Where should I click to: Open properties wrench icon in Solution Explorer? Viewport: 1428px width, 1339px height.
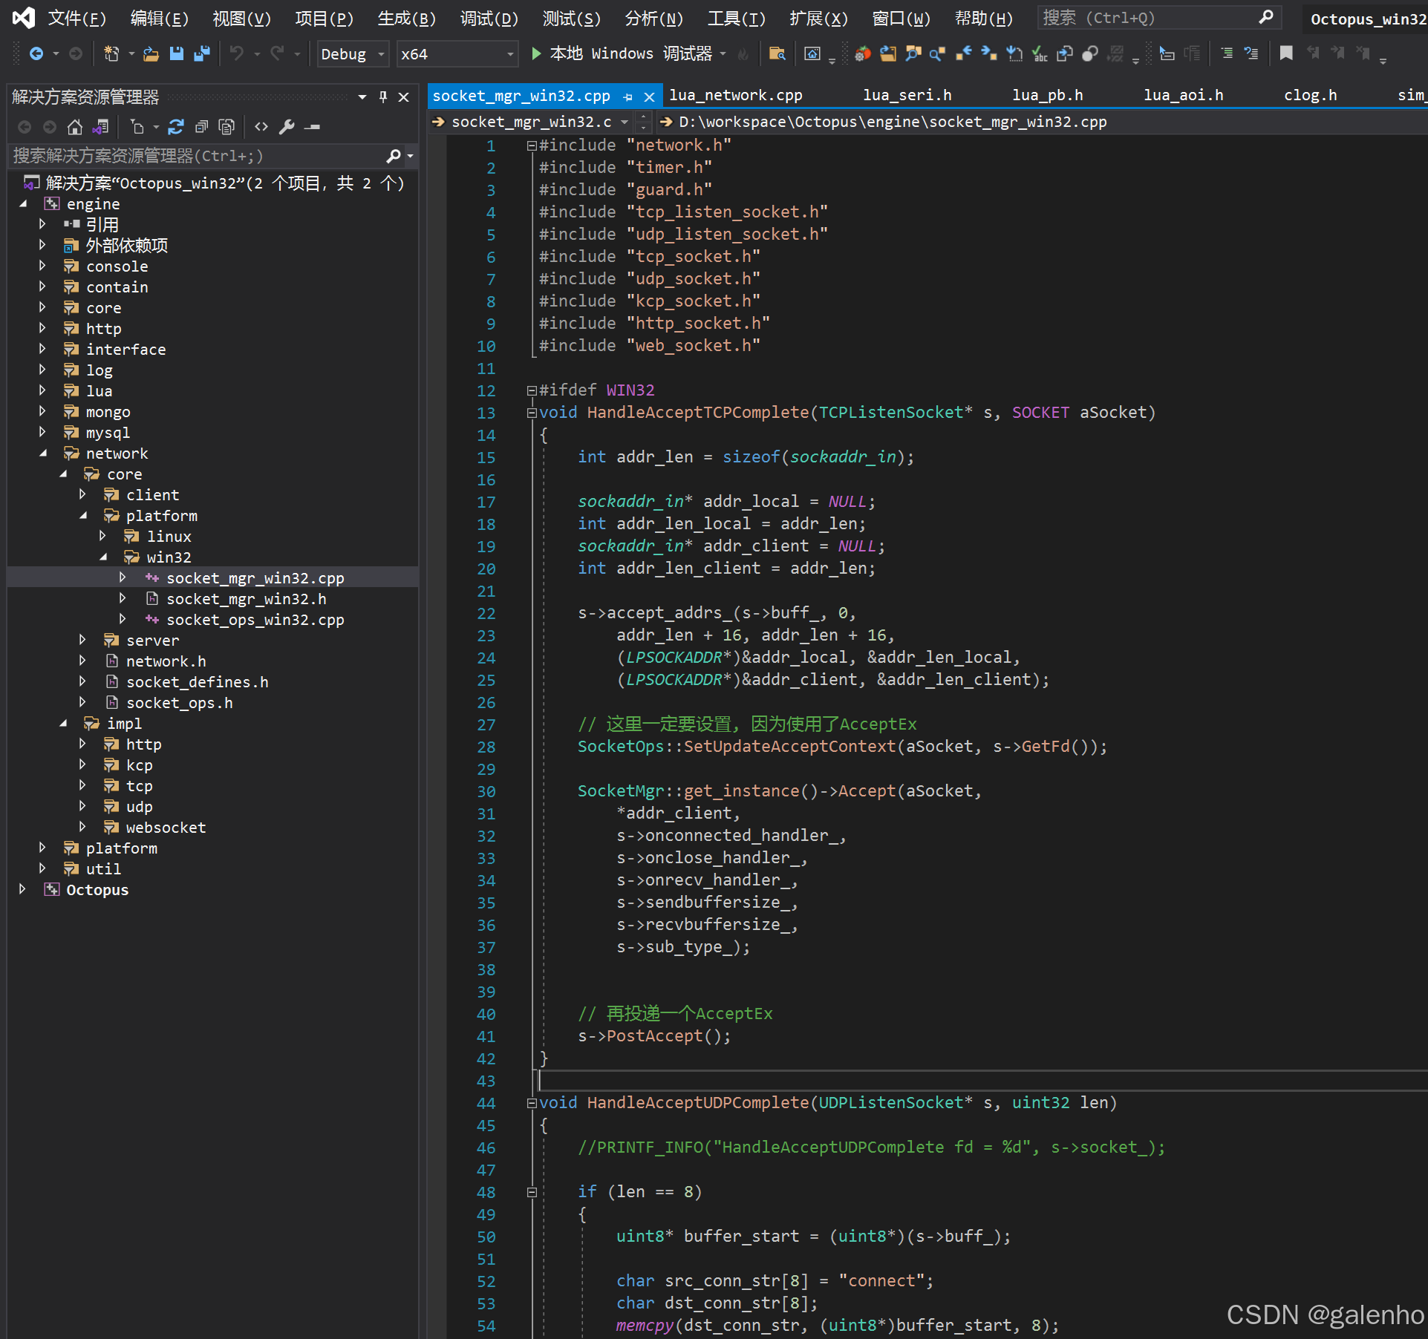tap(287, 127)
